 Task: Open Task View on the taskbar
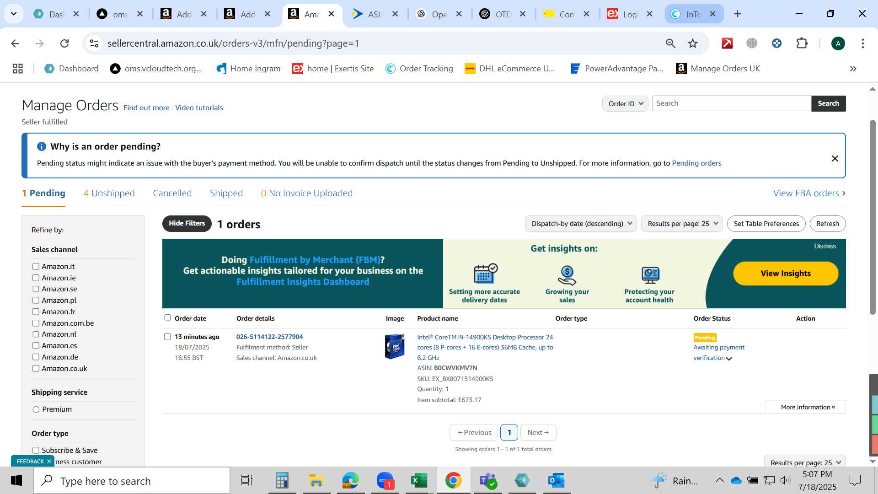(247, 481)
